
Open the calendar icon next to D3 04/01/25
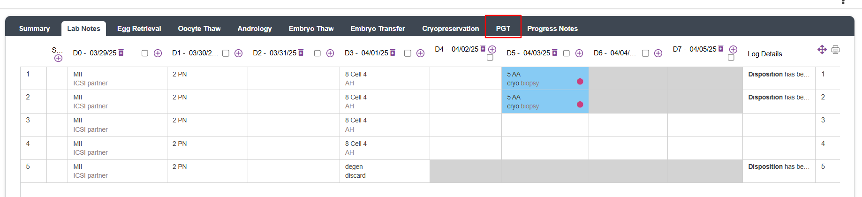click(393, 53)
